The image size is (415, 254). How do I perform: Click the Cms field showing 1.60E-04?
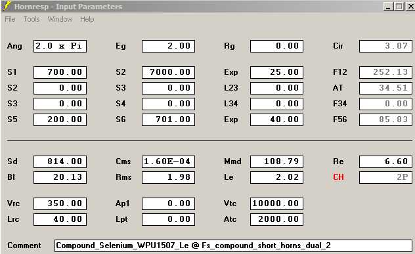tap(168, 161)
